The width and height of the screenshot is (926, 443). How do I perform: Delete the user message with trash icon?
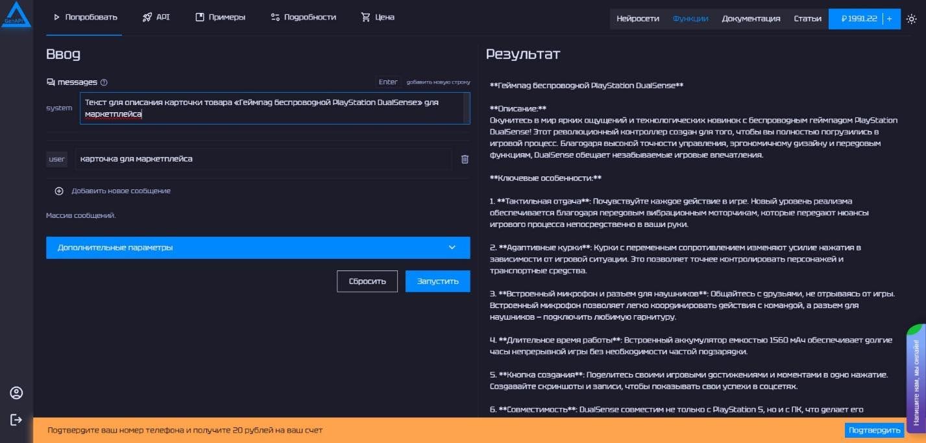pos(465,159)
